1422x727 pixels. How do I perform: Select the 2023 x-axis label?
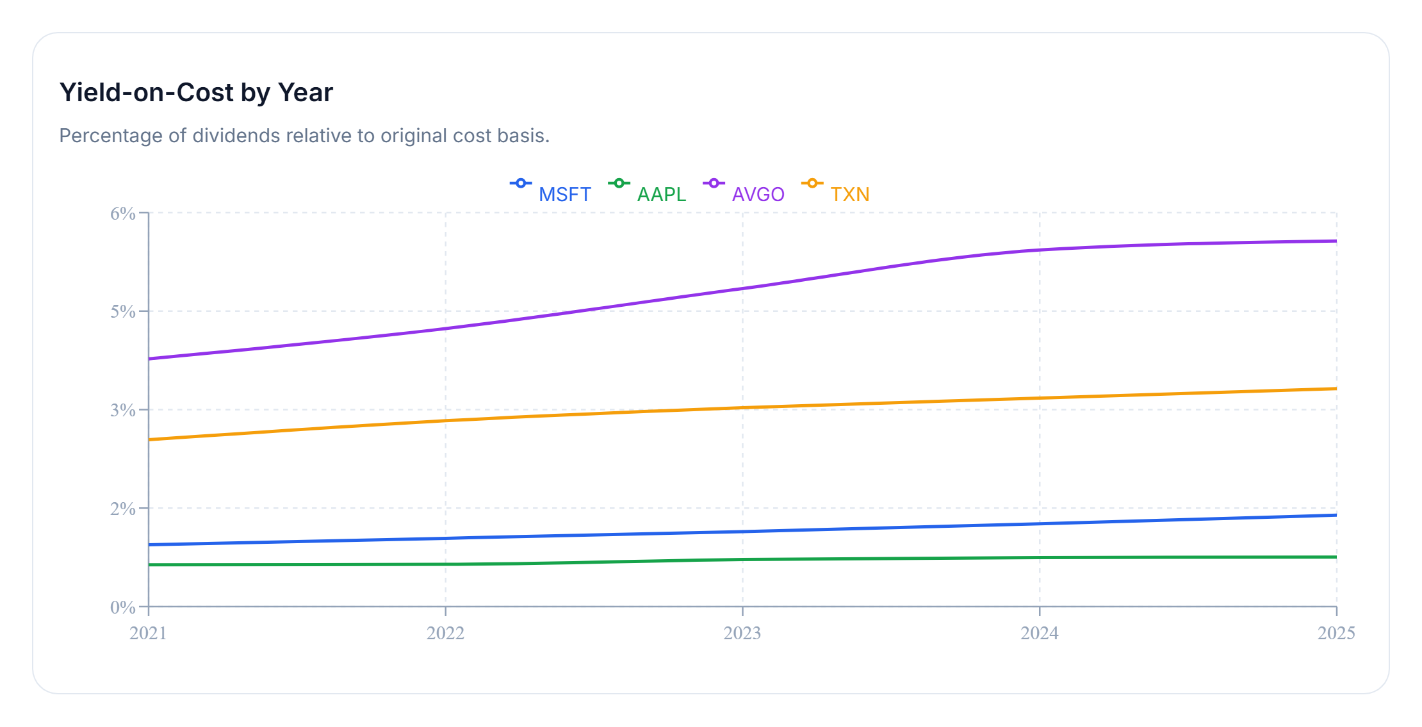pyautogui.click(x=742, y=633)
